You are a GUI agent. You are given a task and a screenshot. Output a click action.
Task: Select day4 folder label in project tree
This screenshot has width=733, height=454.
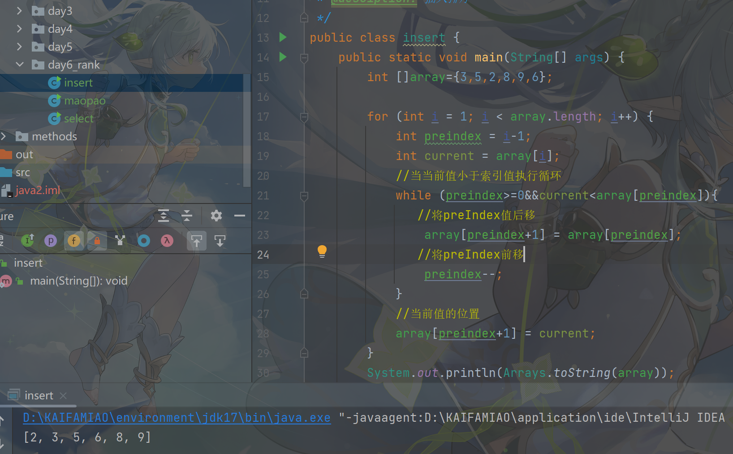(60, 29)
